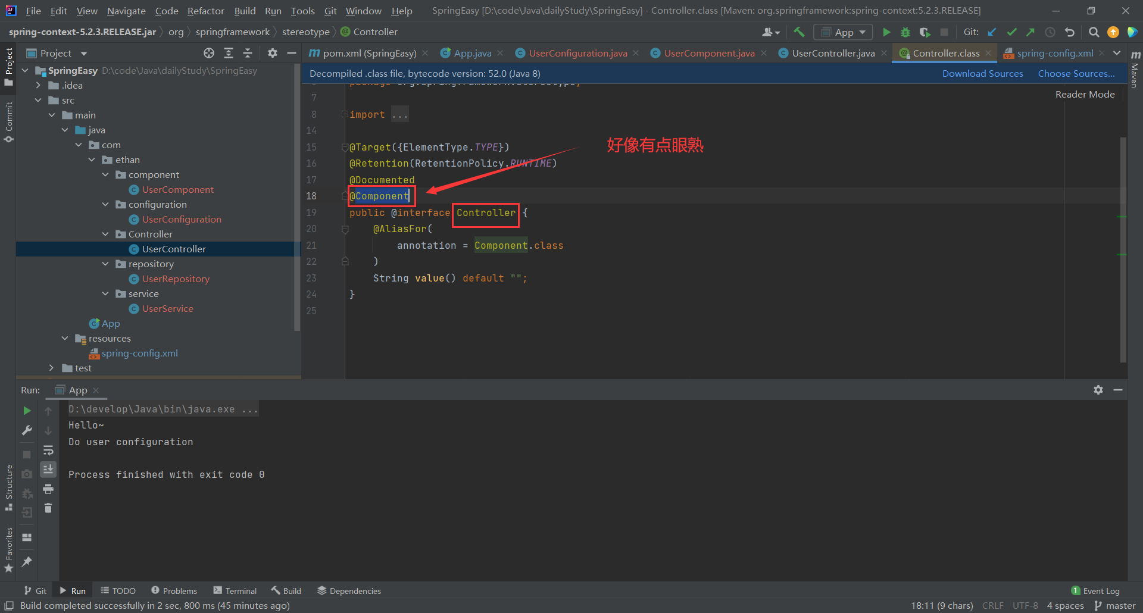This screenshot has width=1143, height=613.
Task: Click Git push arrow icon
Action: [1030, 32]
